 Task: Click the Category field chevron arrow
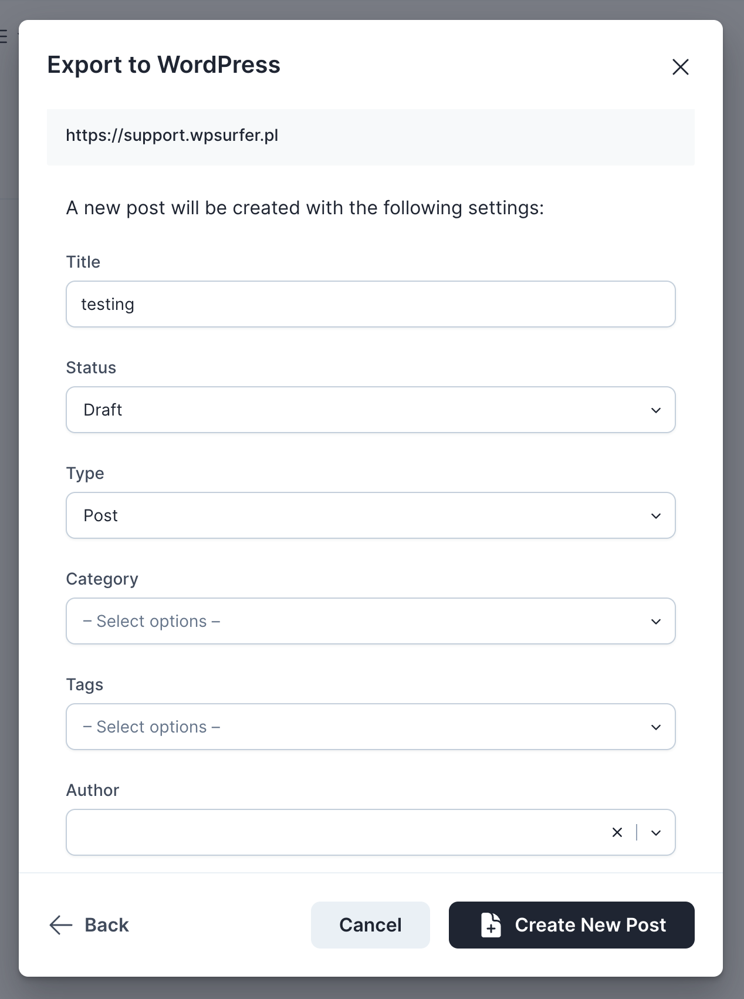coord(656,622)
